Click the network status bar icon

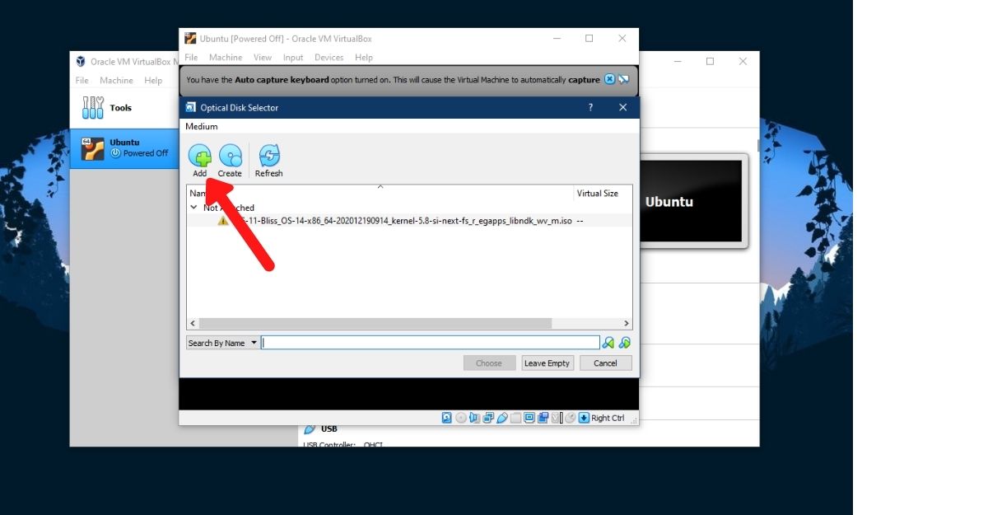(488, 418)
